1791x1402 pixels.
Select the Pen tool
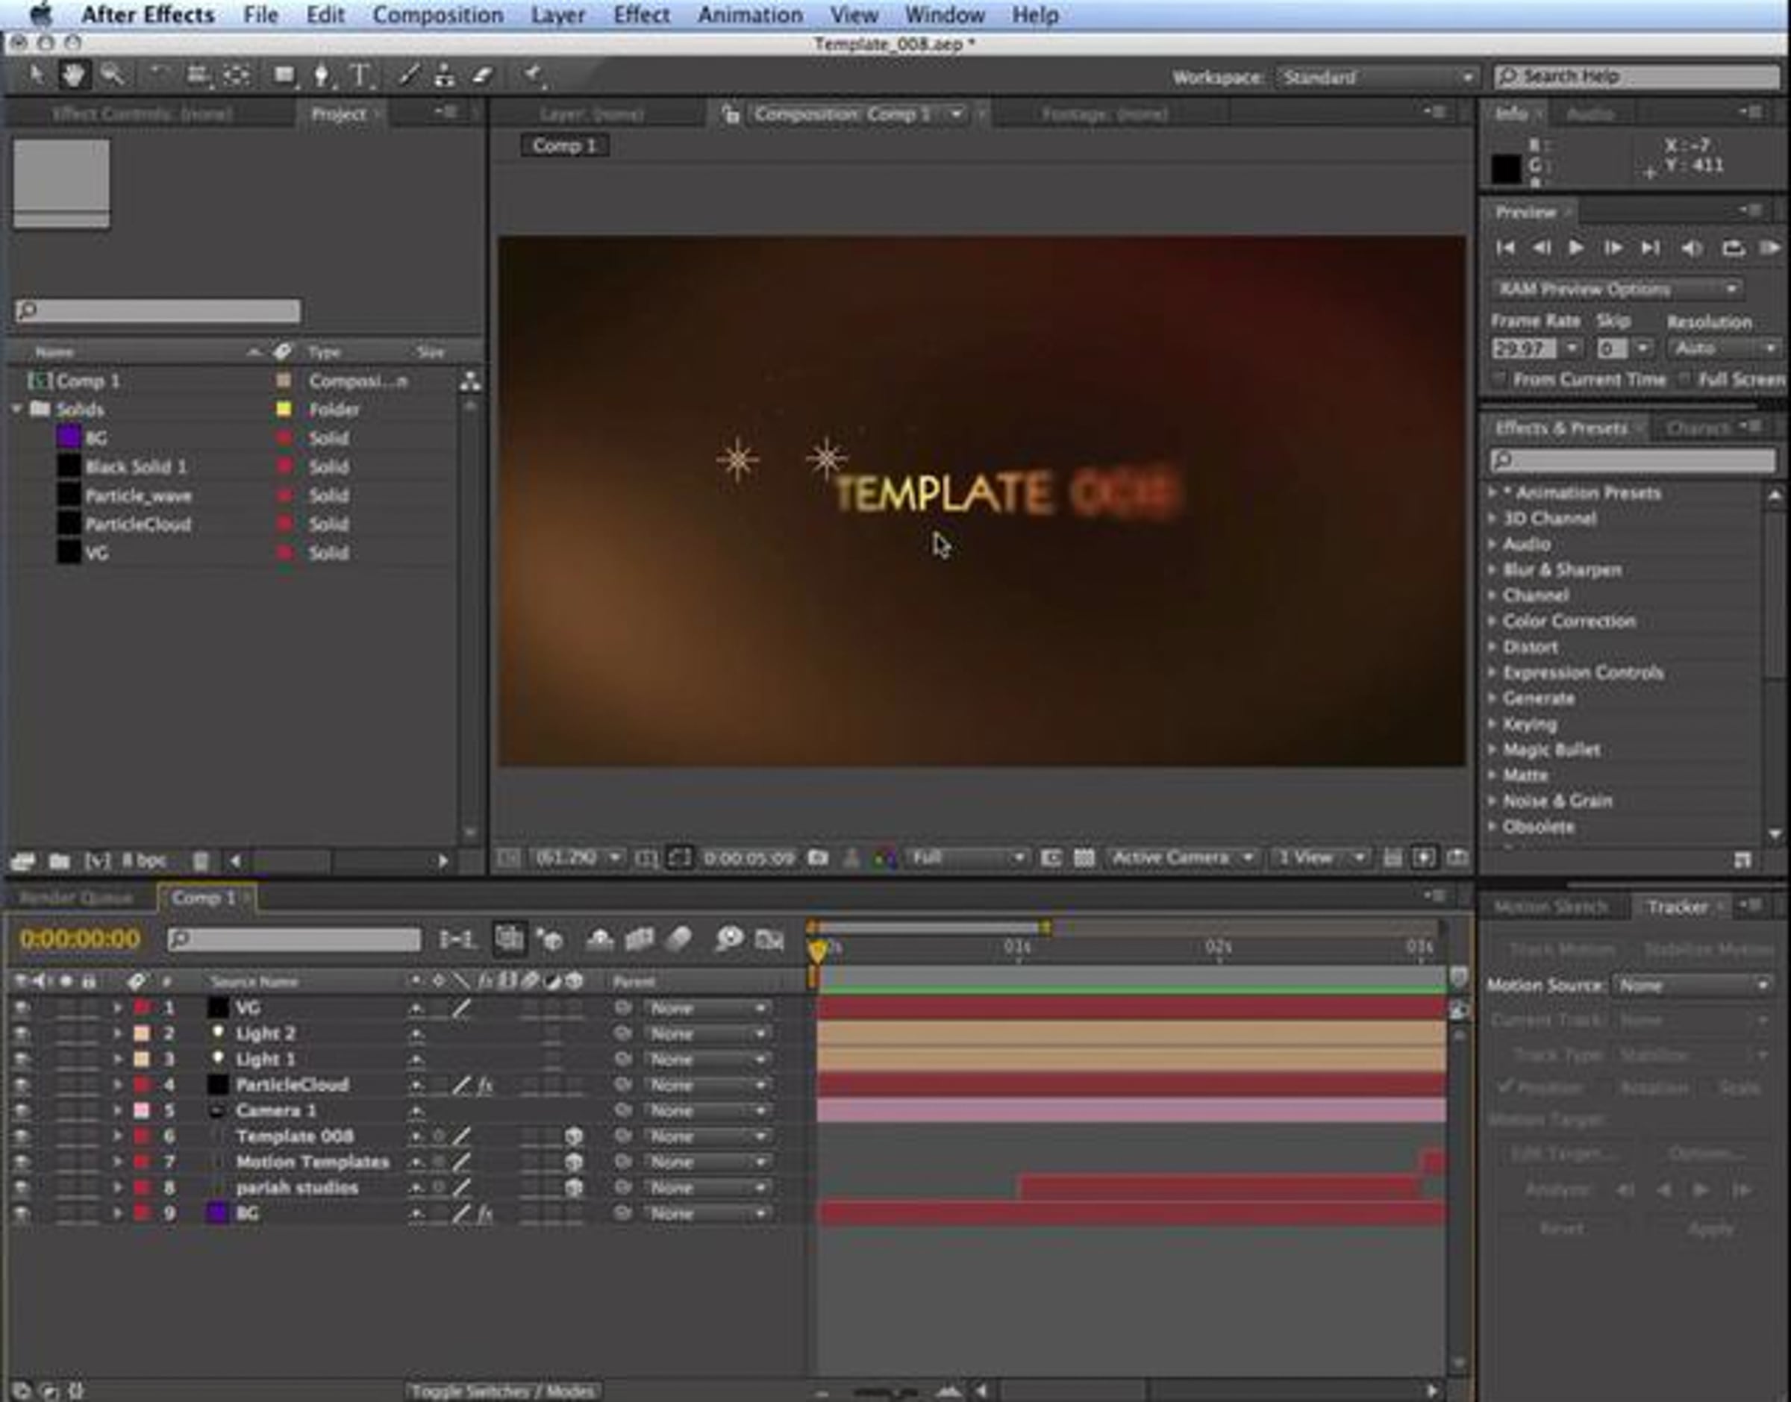tap(322, 76)
